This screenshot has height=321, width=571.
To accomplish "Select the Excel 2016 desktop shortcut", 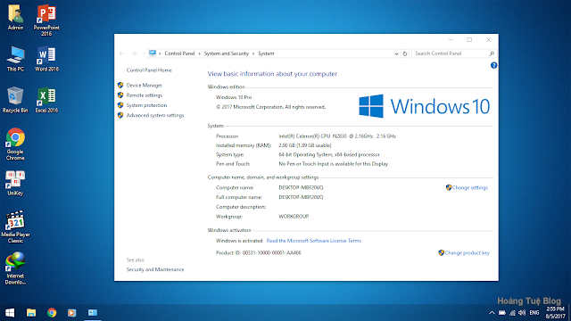I will 46,100.
